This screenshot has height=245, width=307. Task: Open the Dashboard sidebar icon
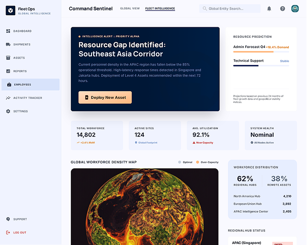(x=8, y=31)
